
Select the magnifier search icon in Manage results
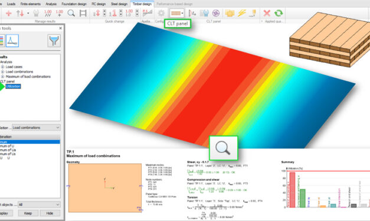coord(71,13)
